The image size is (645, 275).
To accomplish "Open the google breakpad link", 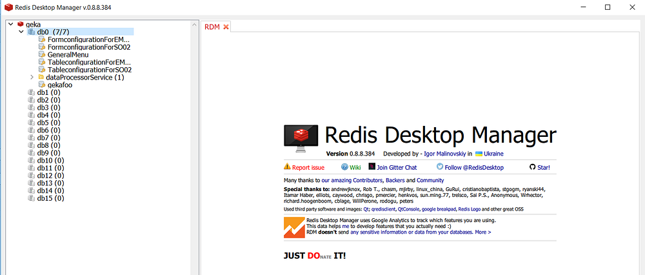I will pyautogui.click(x=439, y=209).
